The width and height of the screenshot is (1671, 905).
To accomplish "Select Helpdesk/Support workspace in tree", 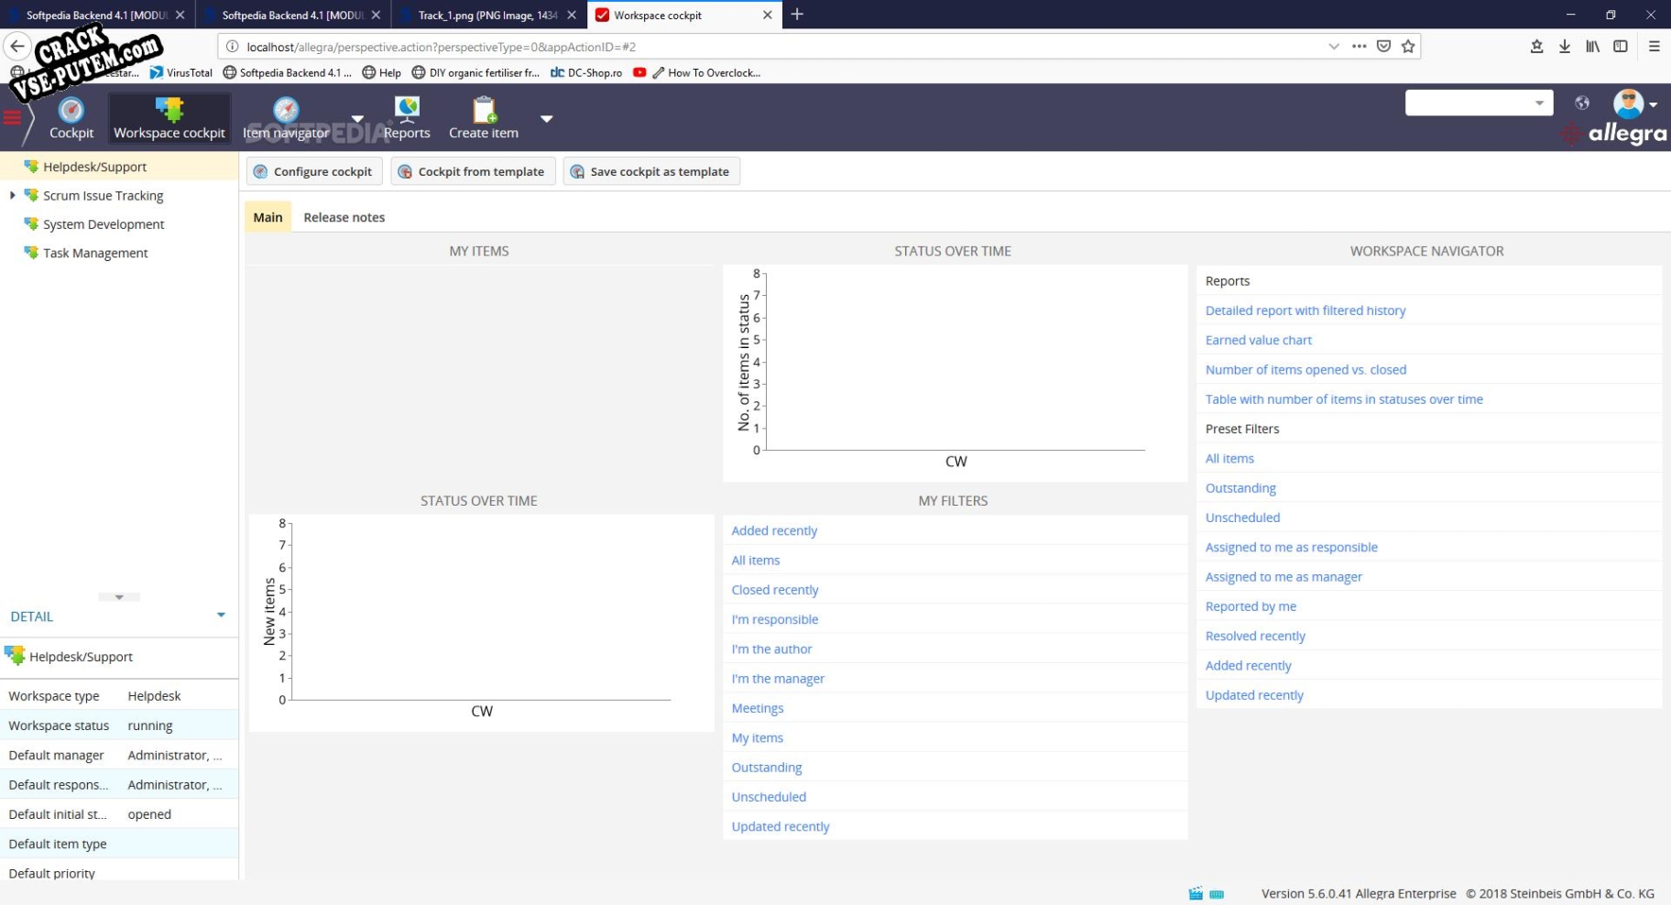I will 94,167.
